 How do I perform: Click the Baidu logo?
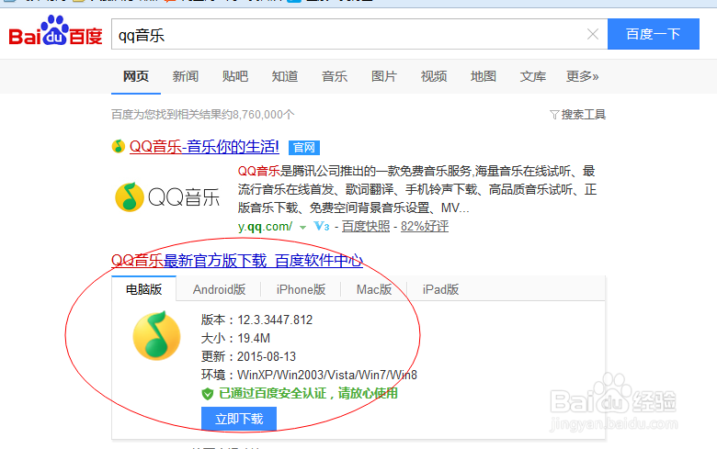[x=55, y=31]
